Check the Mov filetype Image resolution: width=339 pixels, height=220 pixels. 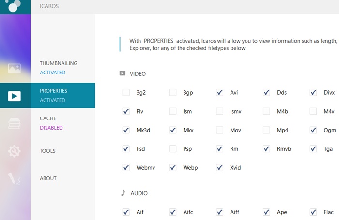pyautogui.click(x=220, y=130)
